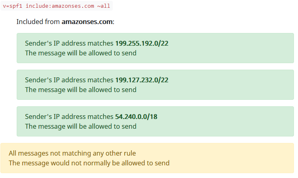Click the SPF record code line

coord(57,6)
